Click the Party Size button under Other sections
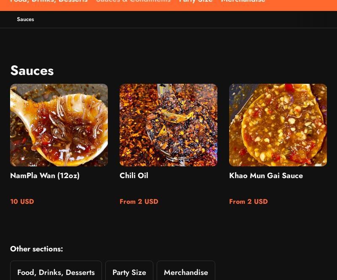Viewport: 337px width, 280px height. click(129, 272)
